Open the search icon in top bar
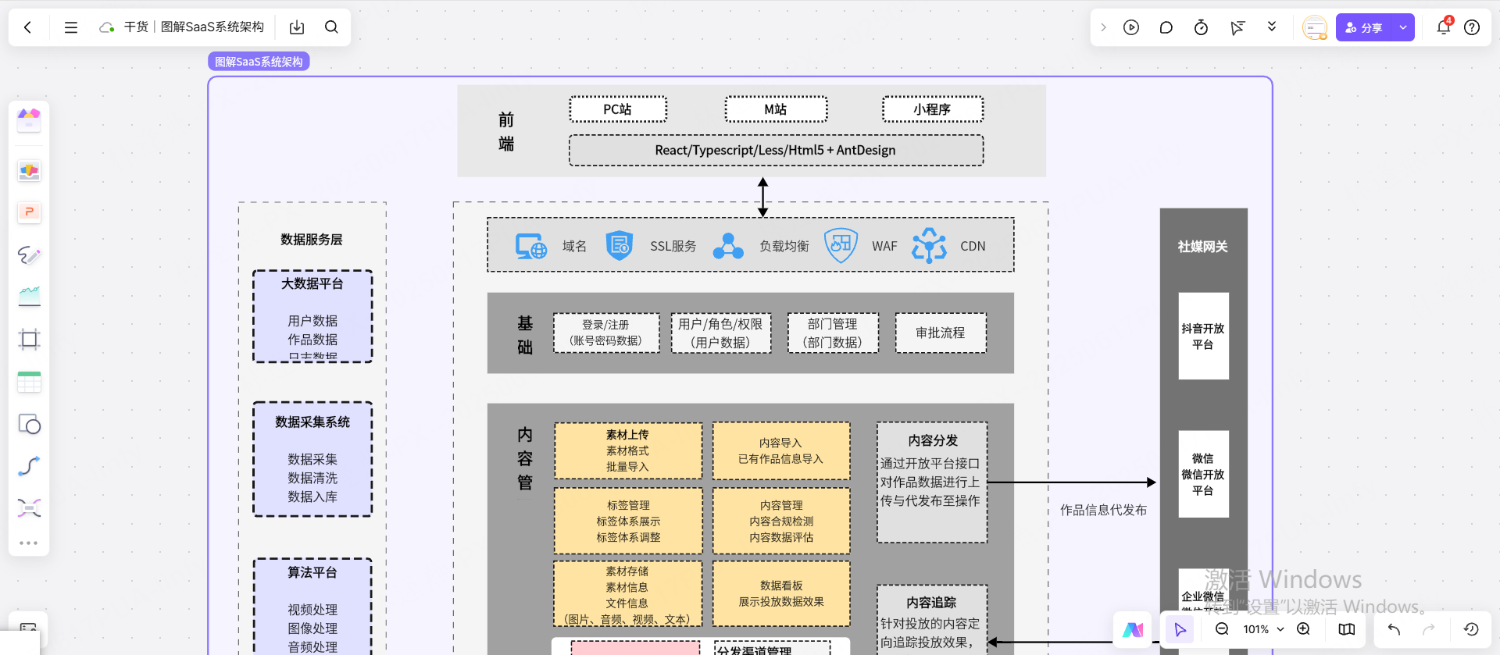Screen dimensions: 1500x655 point(331,27)
